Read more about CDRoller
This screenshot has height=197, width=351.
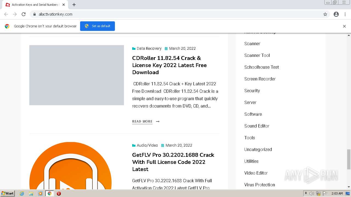click(142, 121)
